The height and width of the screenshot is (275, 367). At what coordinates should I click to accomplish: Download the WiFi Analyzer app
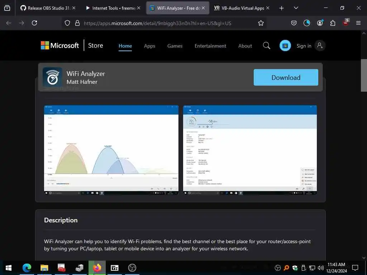point(286,77)
